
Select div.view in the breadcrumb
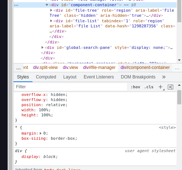point(70,67)
